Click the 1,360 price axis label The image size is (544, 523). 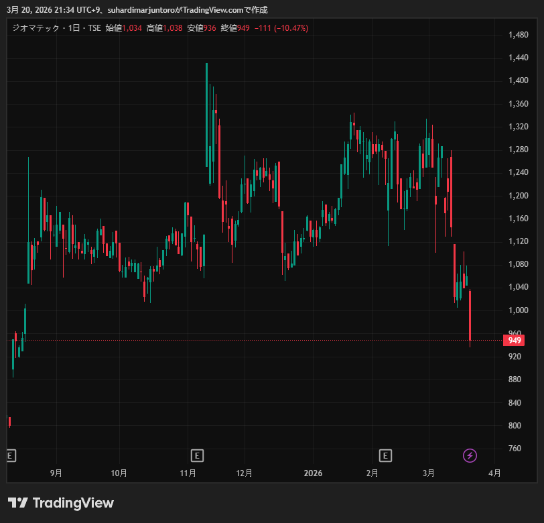pyautogui.click(x=518, y=104)
